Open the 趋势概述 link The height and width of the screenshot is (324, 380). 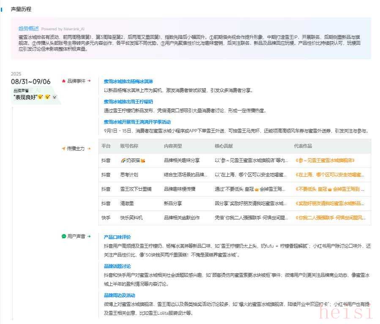tap(28, 29)
